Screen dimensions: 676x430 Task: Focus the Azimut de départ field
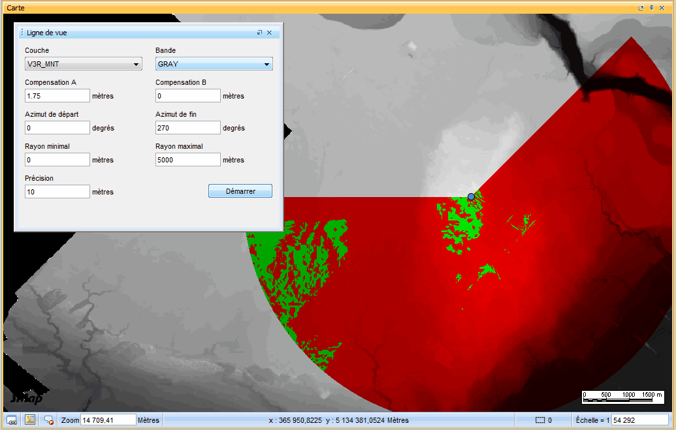(x=57, y=128)
